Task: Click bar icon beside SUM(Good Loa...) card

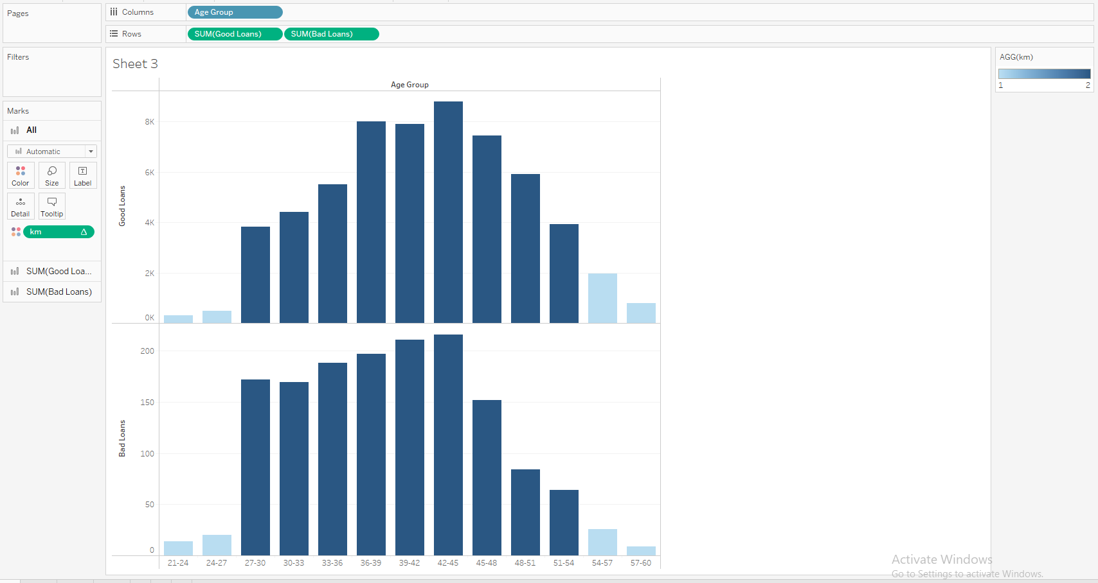Action: 15,272
